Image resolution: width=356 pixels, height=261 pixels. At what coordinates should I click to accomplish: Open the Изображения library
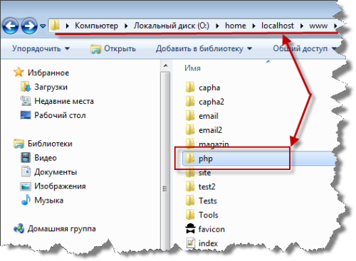point(60,186)
